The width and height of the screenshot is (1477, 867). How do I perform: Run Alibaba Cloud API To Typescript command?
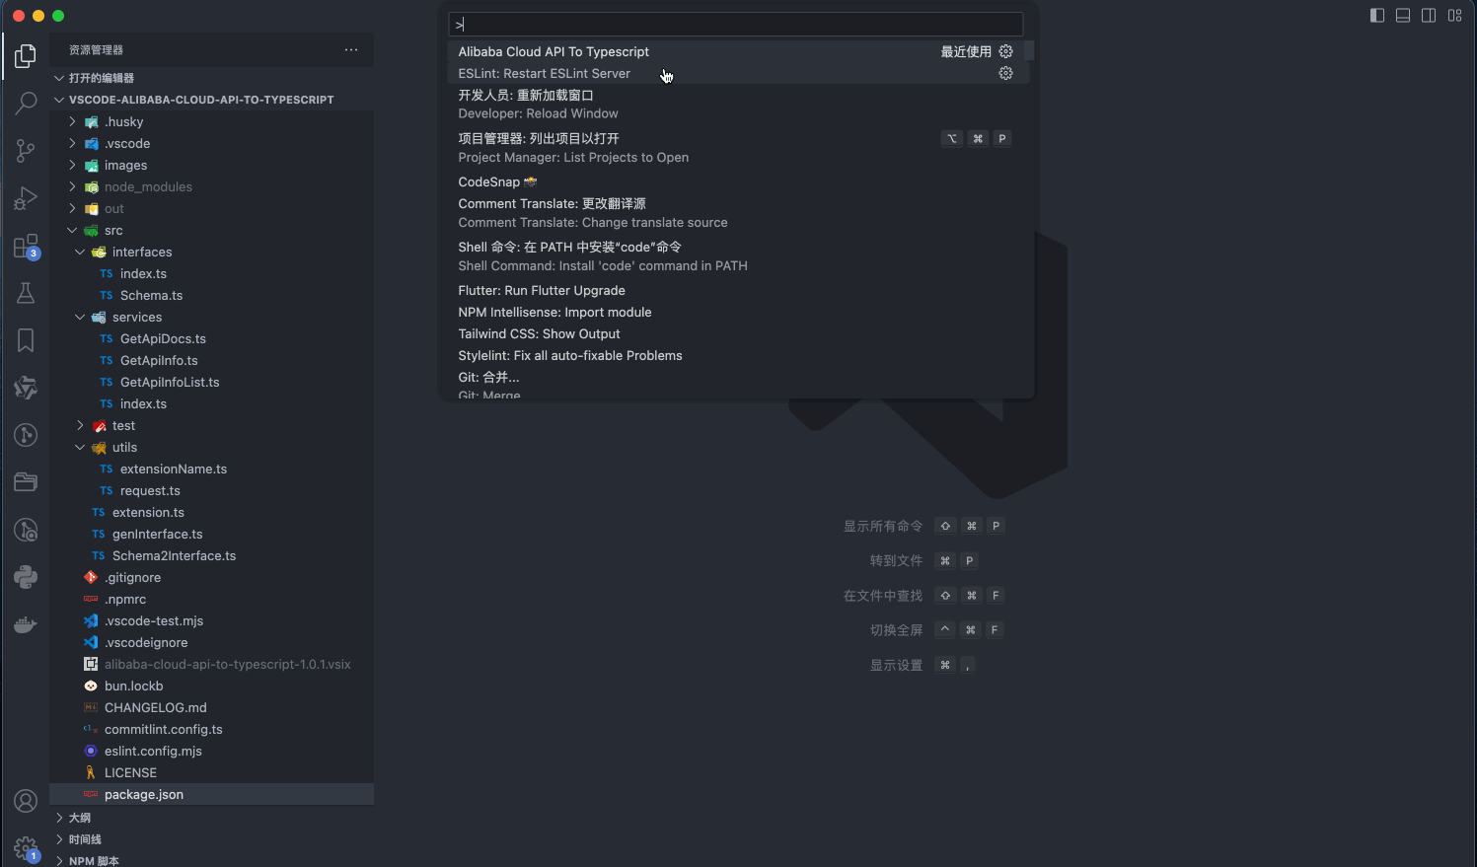pyautogui.click(x=737, y=51)
